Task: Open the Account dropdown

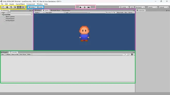Action: click(140, 7)
